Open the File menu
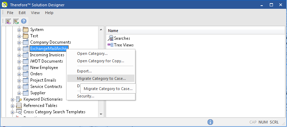This screenshot has height=127, width=287. coord(10,13)
